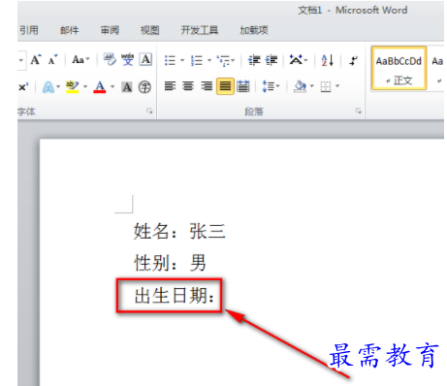Toggle superscript x² formatting
This screenshot has width=447, height=386.
click(x=23, y=87)
